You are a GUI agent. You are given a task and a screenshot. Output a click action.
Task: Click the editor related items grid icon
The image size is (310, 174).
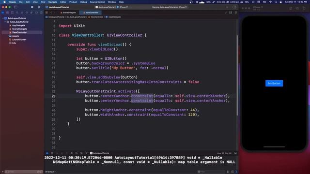pyautogui.click(x=46, y=13)
